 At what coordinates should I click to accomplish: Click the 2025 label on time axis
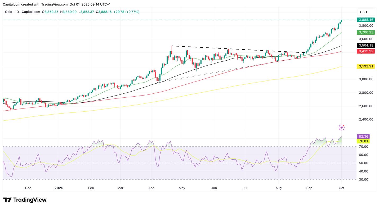click(x=59, y=188)
